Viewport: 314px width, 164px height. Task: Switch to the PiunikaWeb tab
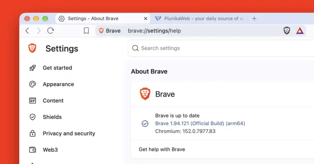[x=200, y=19]
